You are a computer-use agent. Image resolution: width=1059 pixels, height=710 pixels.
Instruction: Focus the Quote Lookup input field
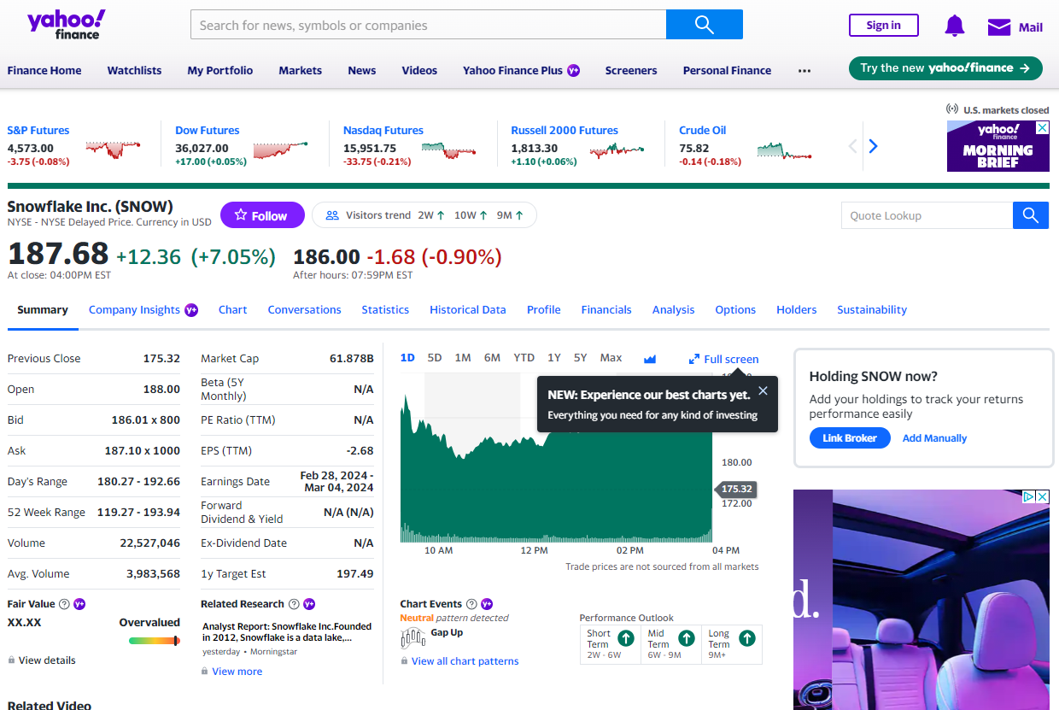[x=927, y=215]
